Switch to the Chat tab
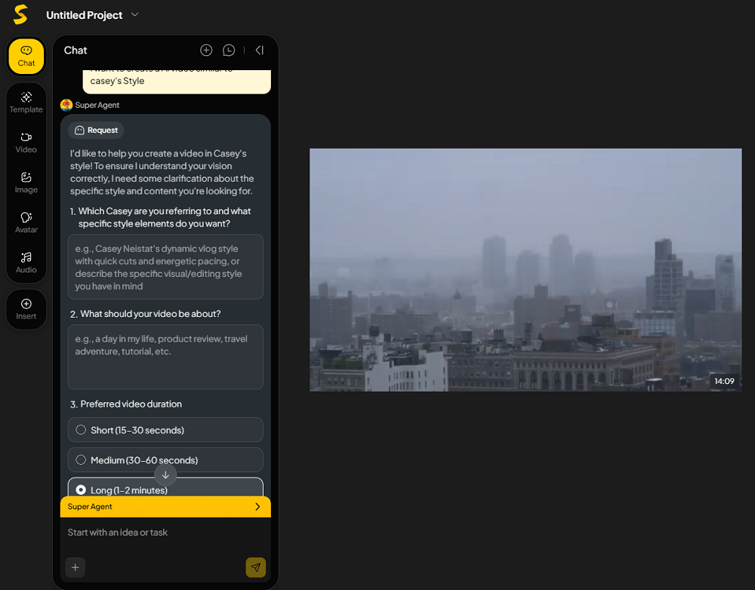 26,57
